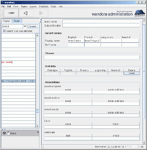Image resolution: width=147 pixels, height=150 pixels.
Task: Click the Swedish column header in Text data
Action: [x=116, y=70]
